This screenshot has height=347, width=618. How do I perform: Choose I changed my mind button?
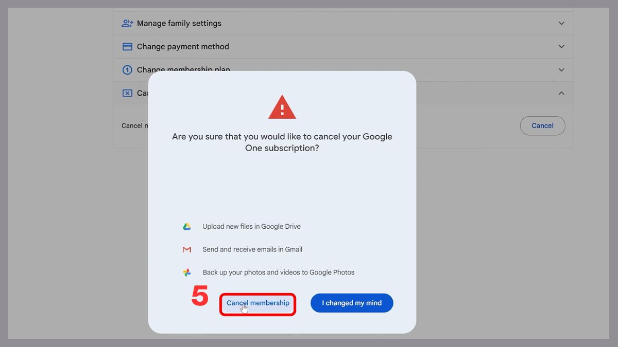[x=352, y=303]
